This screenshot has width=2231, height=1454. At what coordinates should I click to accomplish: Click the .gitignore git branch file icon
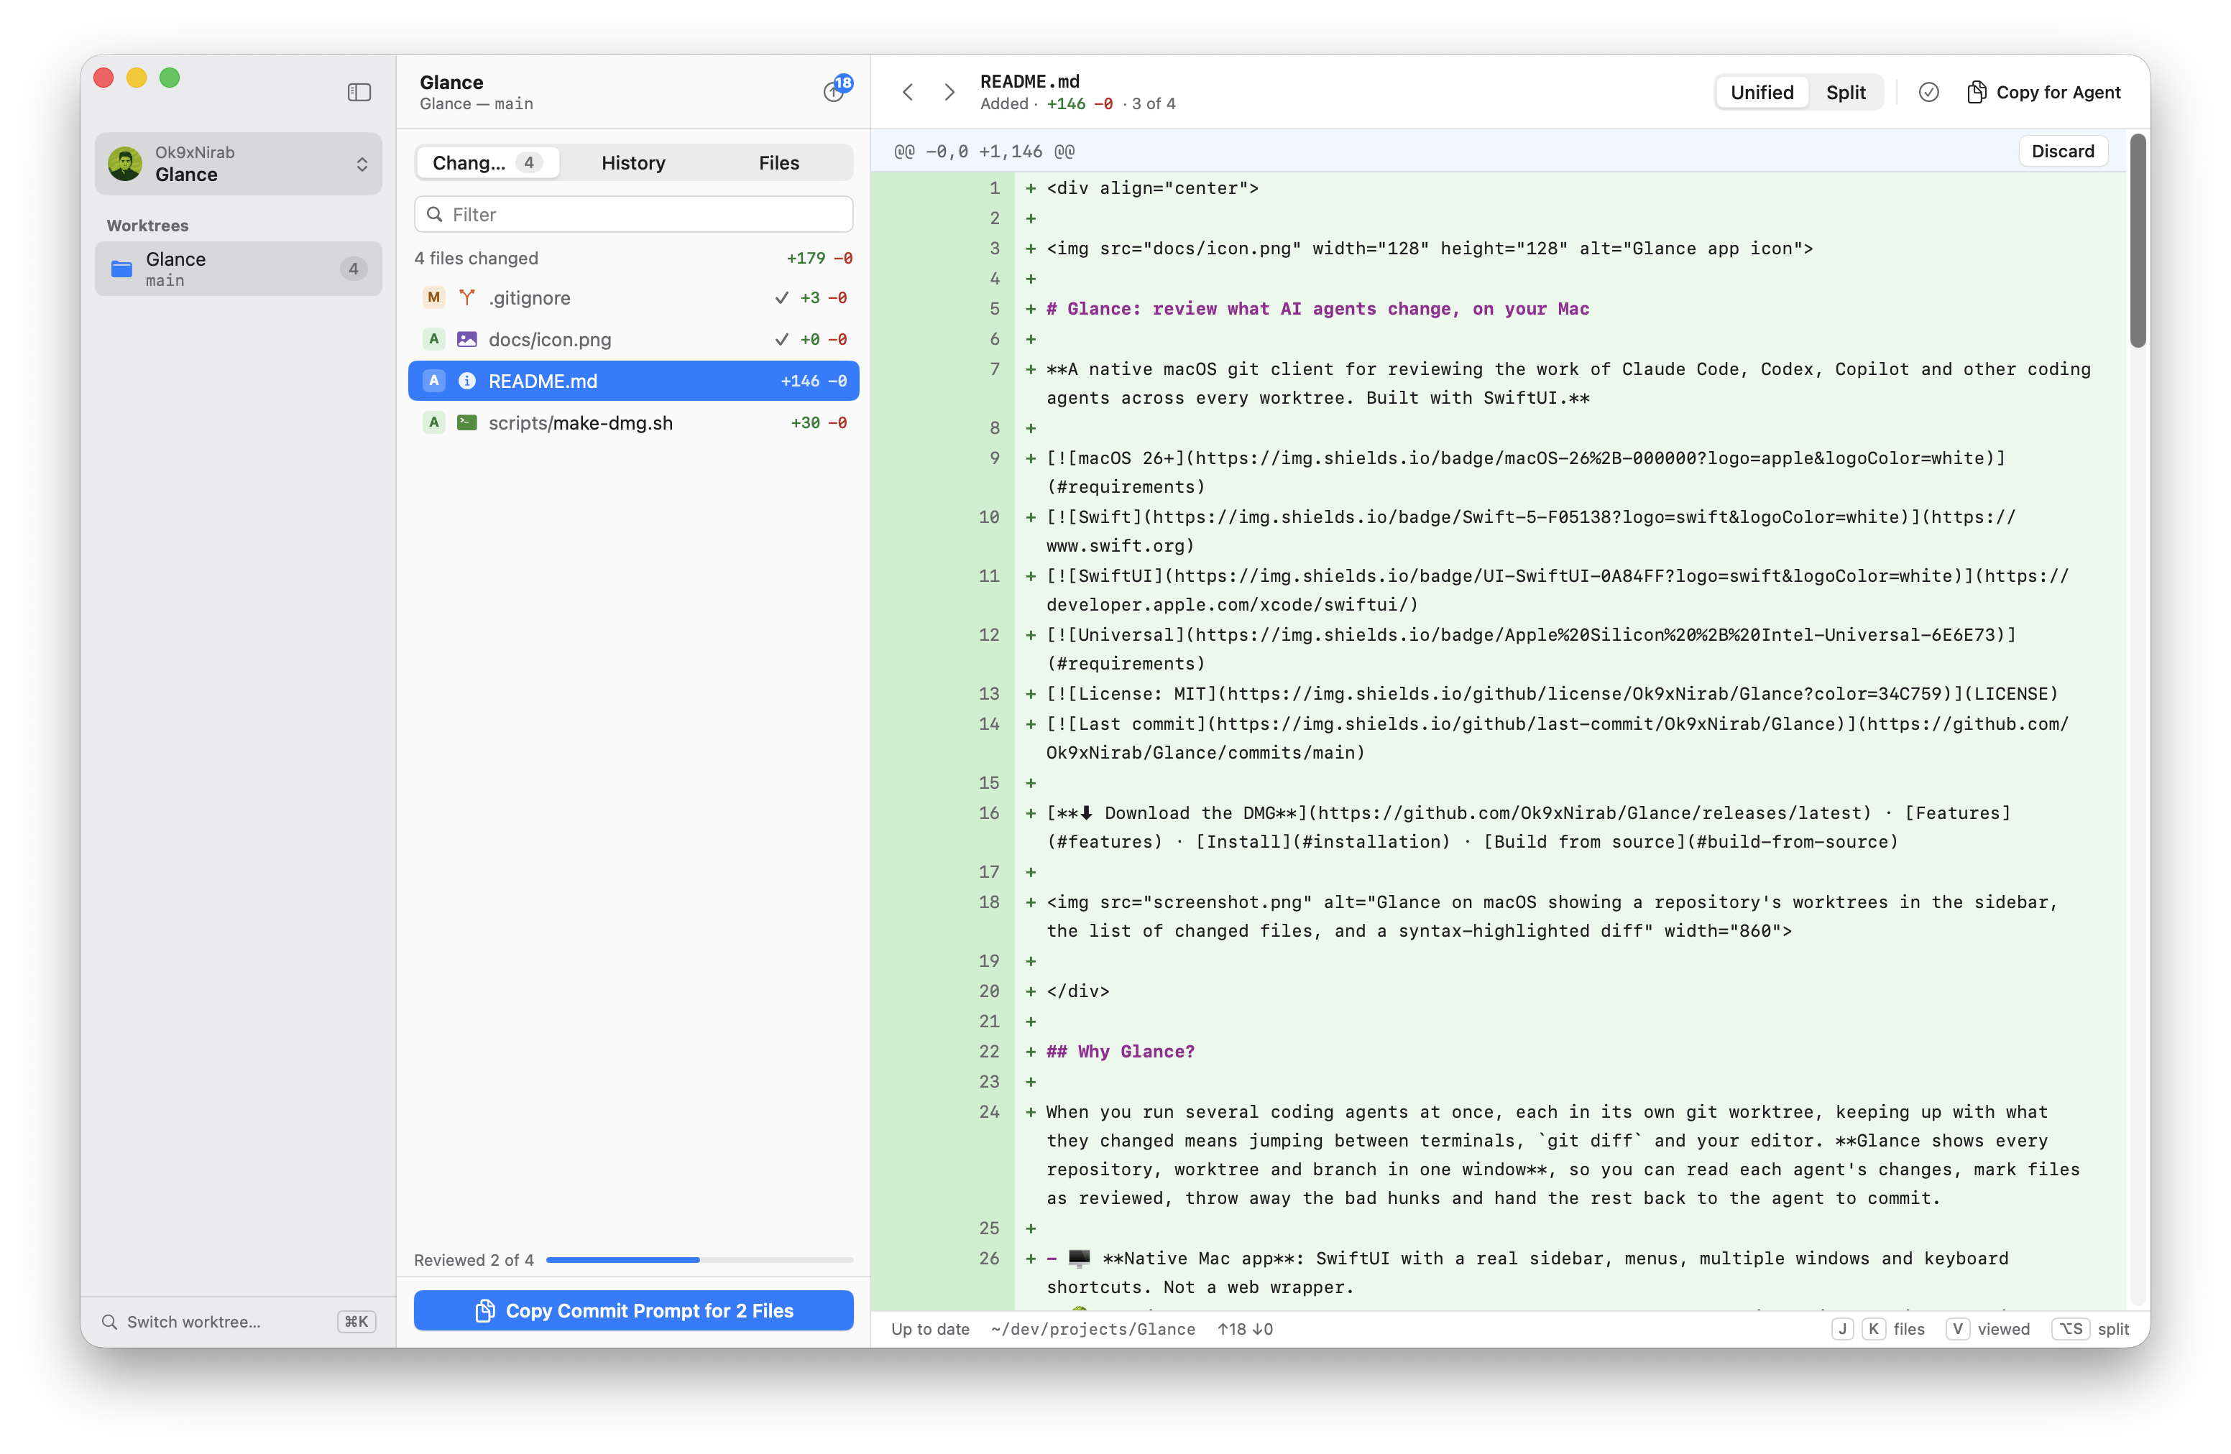(466, 298)
